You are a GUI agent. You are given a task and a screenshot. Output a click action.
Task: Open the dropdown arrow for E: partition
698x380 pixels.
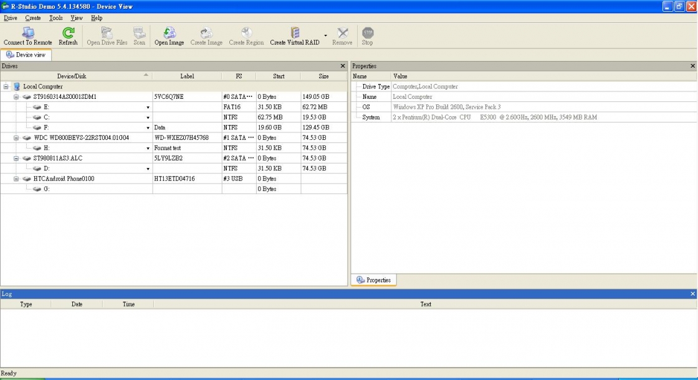148,108
